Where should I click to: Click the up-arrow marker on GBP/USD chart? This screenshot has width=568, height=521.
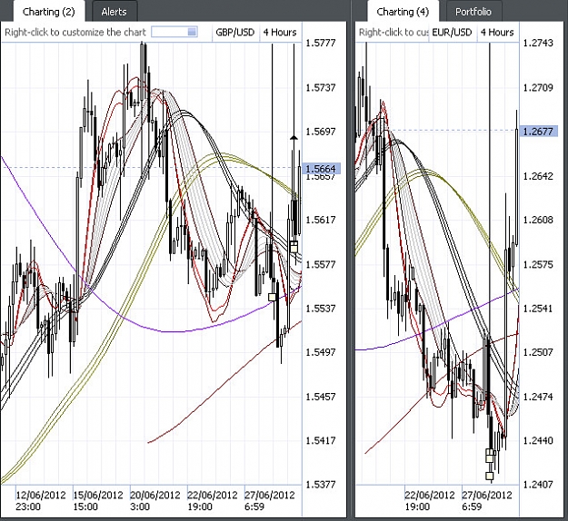(294, 137)
